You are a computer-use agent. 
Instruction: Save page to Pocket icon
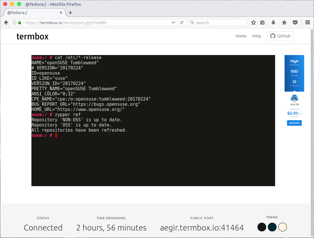click(x=295, y=23)
